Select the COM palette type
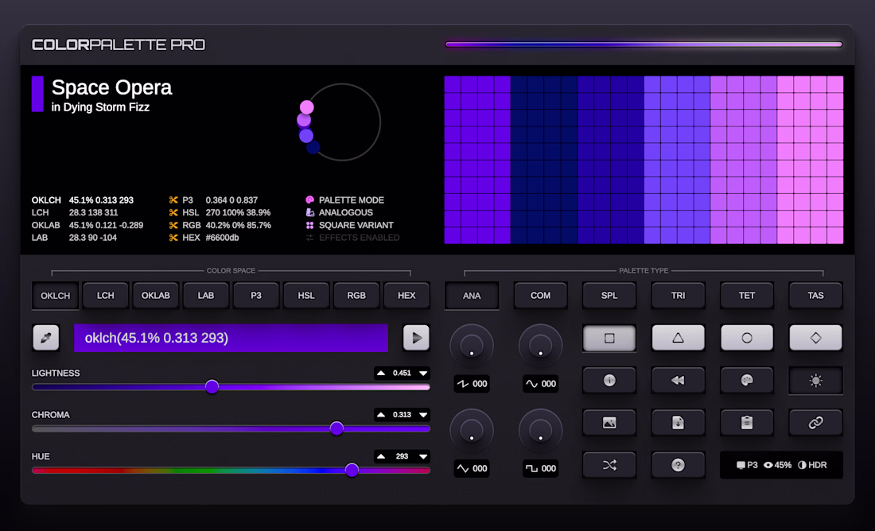Viewport: 875px width, 531px height. point(540,296)
